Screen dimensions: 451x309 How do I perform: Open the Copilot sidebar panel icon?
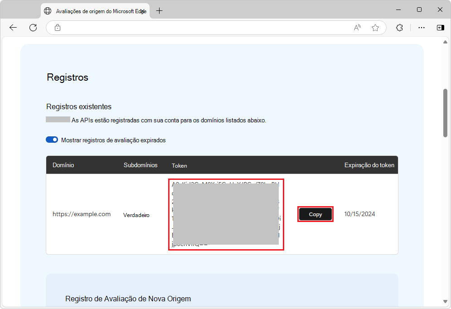pyautogui.click(x=440, y=28)
